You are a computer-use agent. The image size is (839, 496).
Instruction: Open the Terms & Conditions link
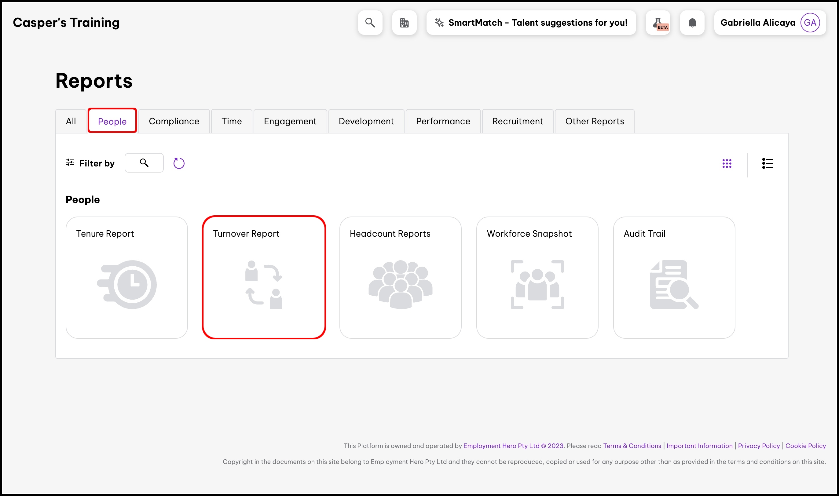click(632, 446)
